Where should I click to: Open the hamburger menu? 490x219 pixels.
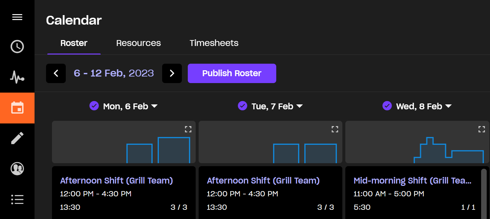(x=17, y=17)
